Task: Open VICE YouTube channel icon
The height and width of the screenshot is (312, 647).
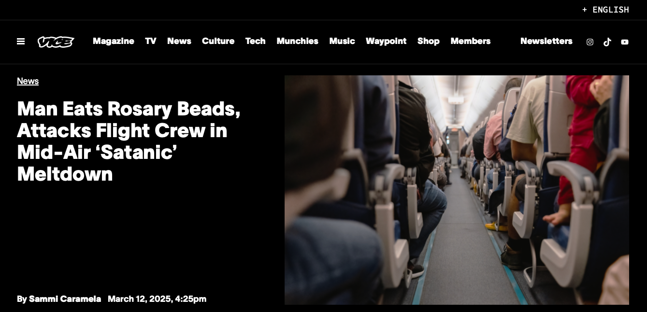Action: pyautogui.click(x=625, y=42)
